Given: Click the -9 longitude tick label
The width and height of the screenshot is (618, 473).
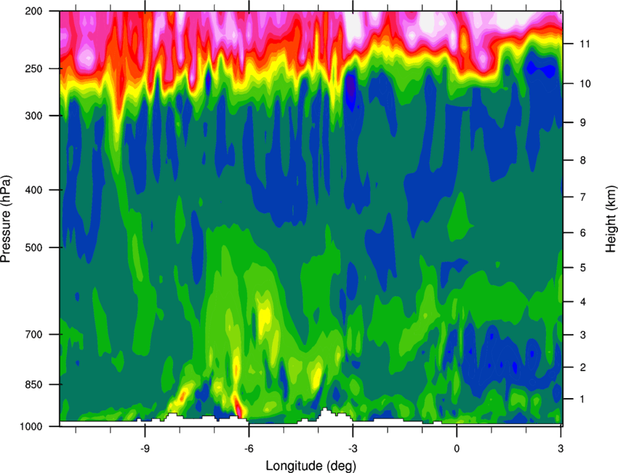Looking at the screenshot, I should click(145, 449).
